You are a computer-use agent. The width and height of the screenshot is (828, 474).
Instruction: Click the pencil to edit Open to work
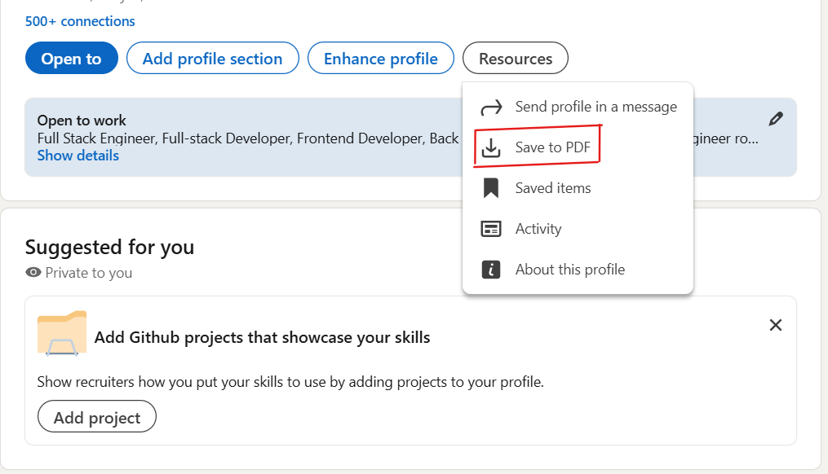[x=775, y=118]
